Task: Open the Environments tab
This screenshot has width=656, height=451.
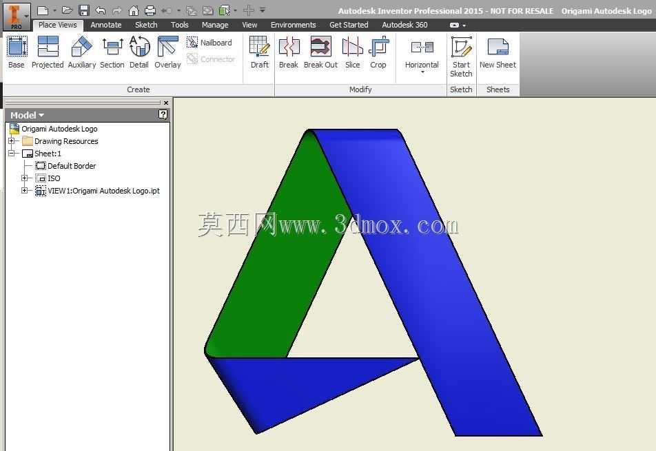Action: coord(294,25)
